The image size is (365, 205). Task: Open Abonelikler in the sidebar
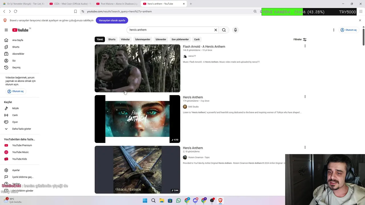[x=19, y=54]
